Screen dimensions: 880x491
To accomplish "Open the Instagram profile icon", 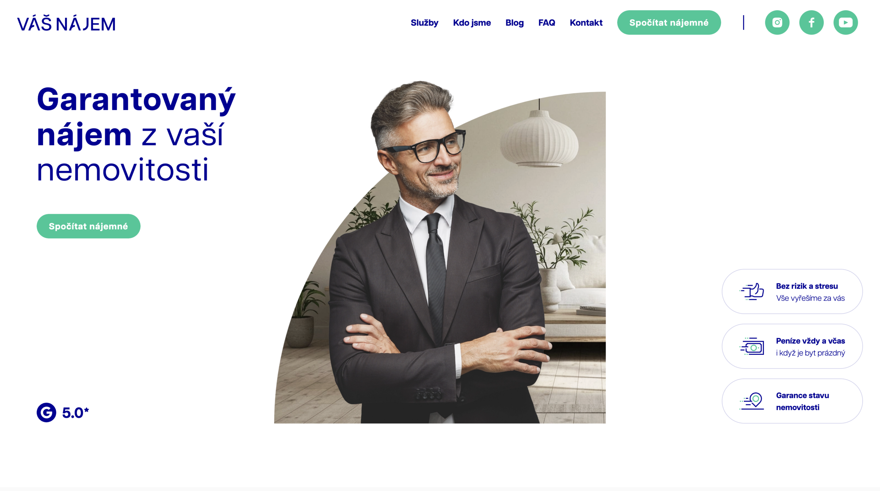I will tap(777, 23).
